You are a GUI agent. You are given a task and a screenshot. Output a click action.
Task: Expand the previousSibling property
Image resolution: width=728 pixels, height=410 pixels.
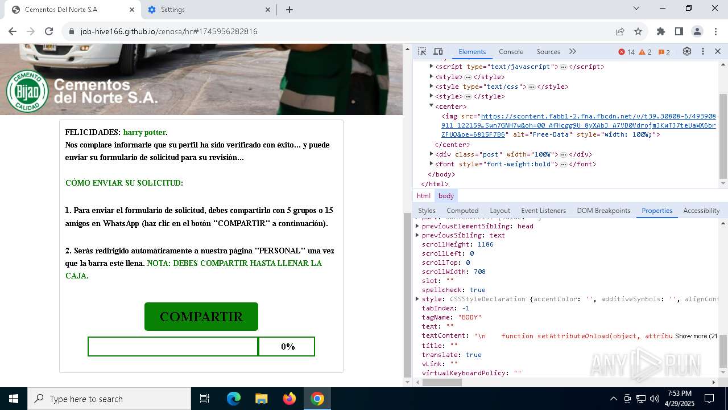click(417, 235)
